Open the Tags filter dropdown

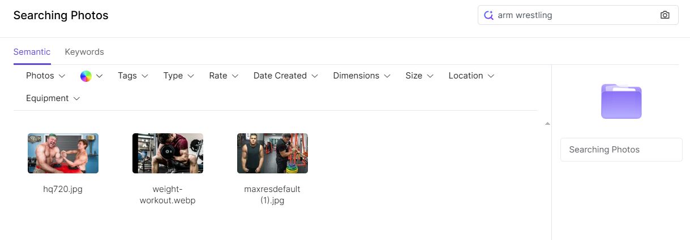(133, 76)
